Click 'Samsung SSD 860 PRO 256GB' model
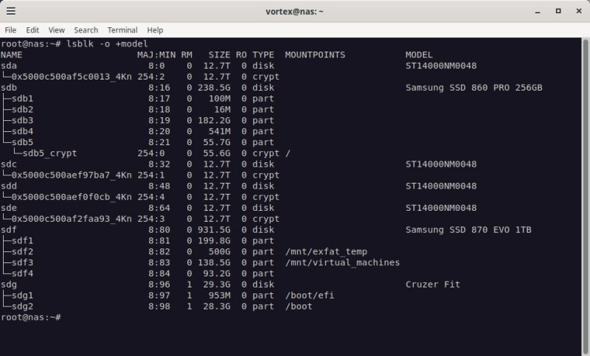The height and width of the screenshot is (356, 590). pyautogui.click(x=473, y=88)
